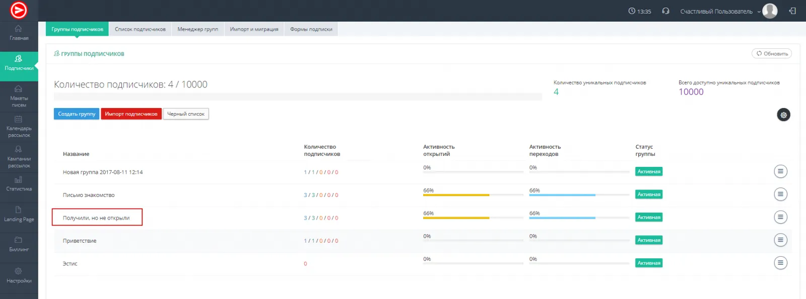The height and width of the screenshot is (299, 806).
Task: Go to Кампании рассылок section
Action: tap(19, 157)
